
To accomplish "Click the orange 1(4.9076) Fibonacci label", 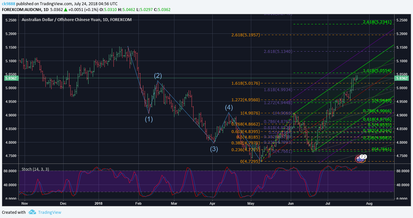I will 250,113.
